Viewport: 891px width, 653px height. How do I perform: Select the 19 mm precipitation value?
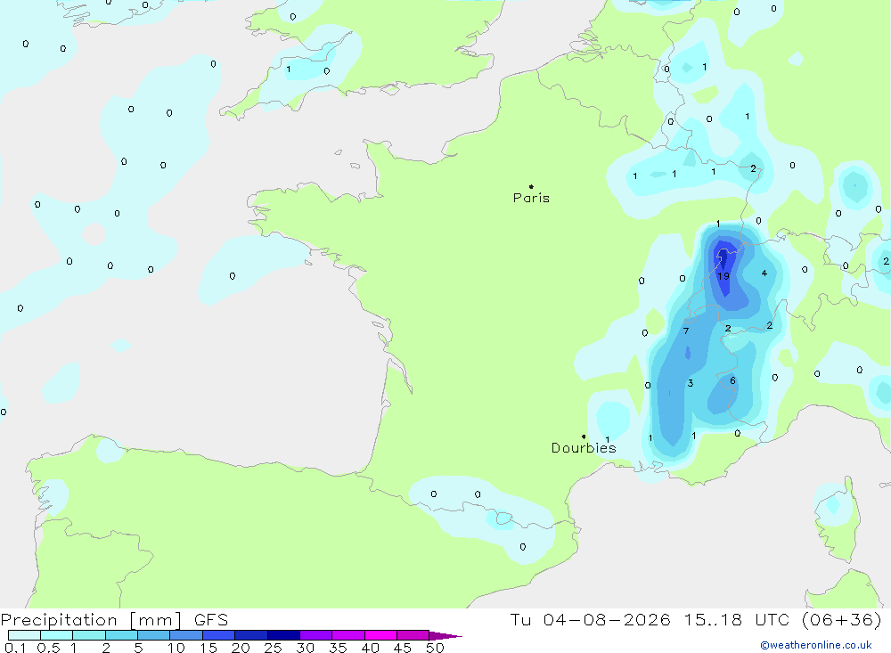click(723, 276)
